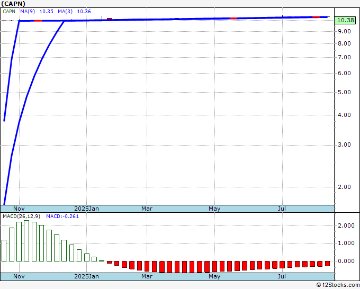This screenshot has height=289, width=360.
Task: Click the MA(3) indicator label
Action: [65, 12]
